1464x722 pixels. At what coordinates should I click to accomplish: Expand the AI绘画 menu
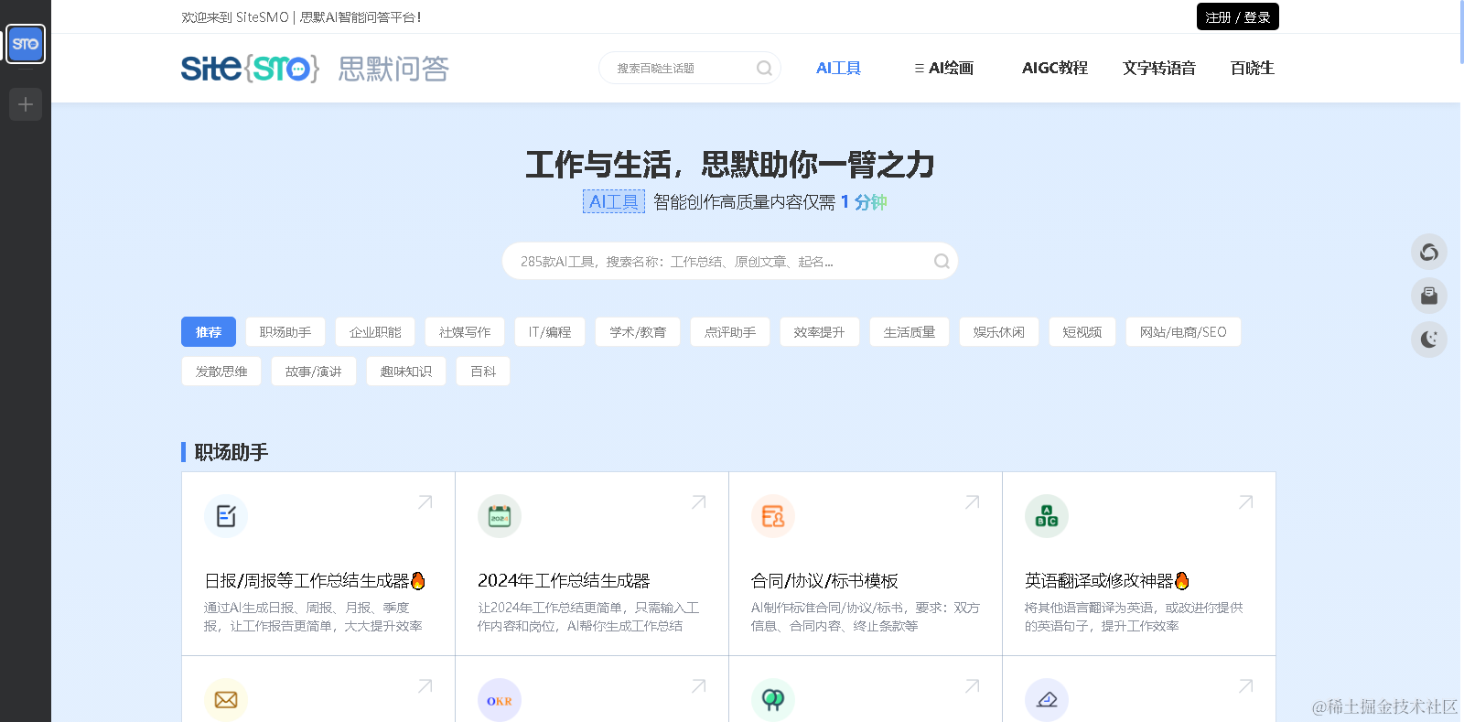943,68
